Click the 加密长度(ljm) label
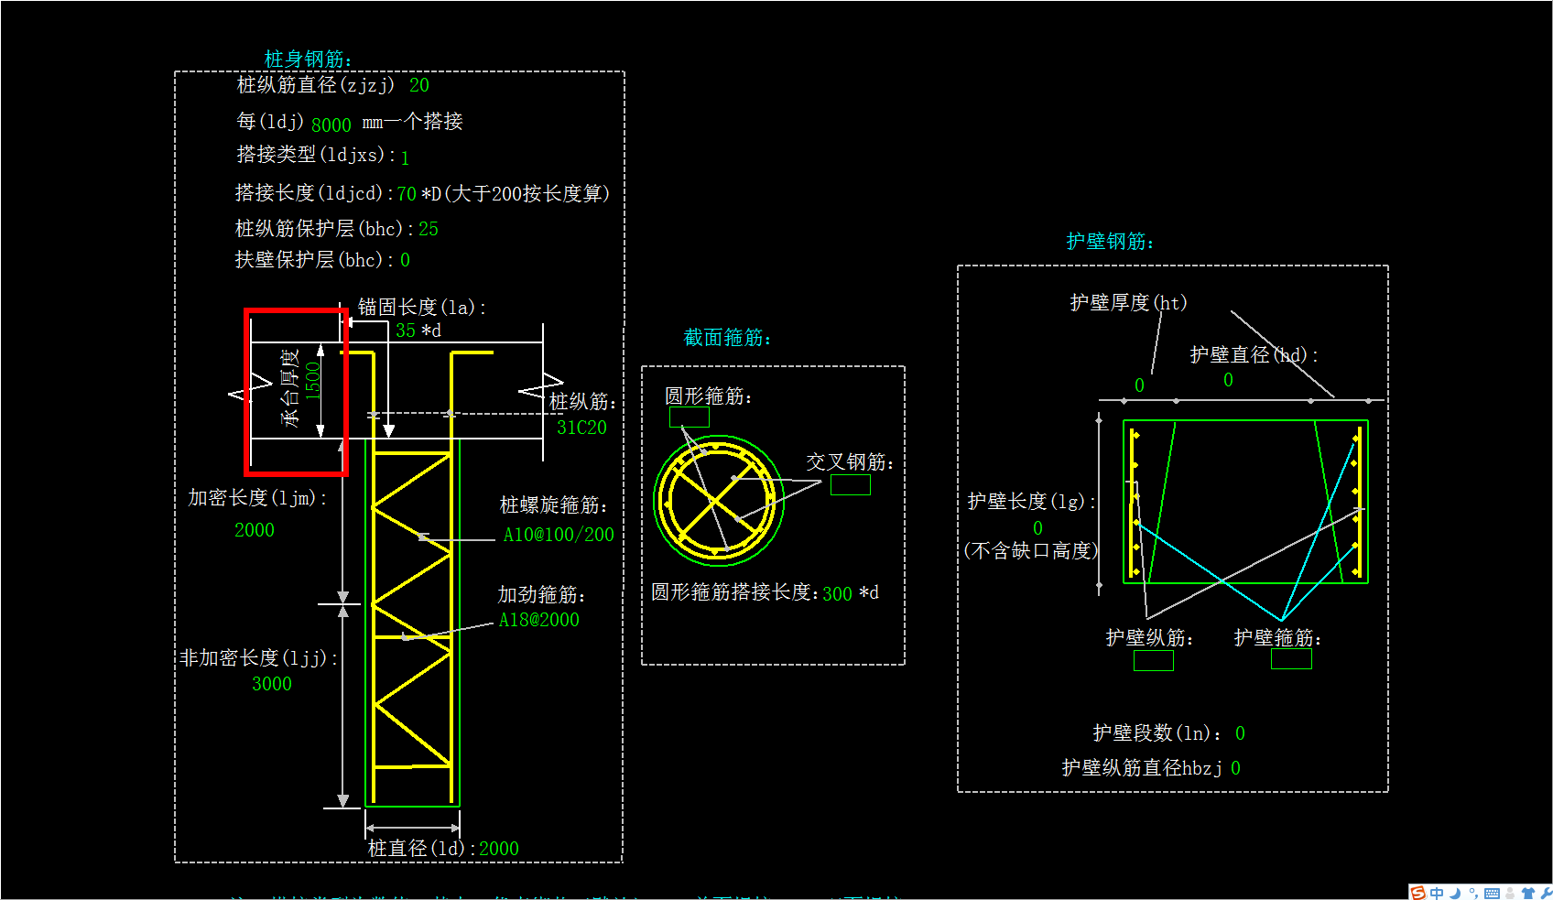This screenshot has height=900, width=1553. 257,498
